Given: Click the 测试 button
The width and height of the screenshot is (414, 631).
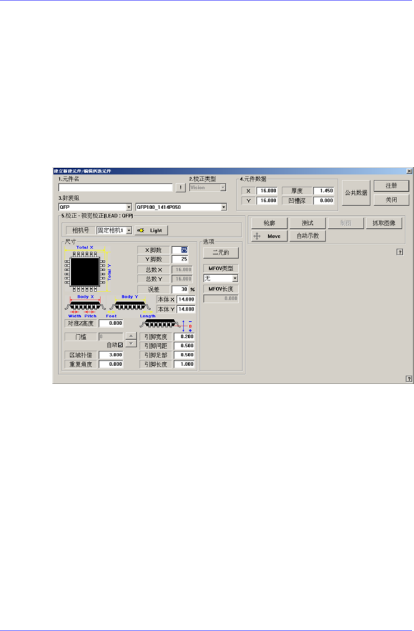Looking at the screenshot, I should tap(308, 223).
